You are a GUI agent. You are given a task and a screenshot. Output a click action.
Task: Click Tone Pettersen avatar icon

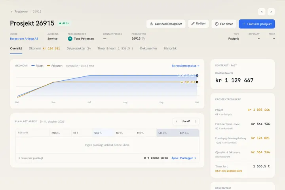[70, 38]
